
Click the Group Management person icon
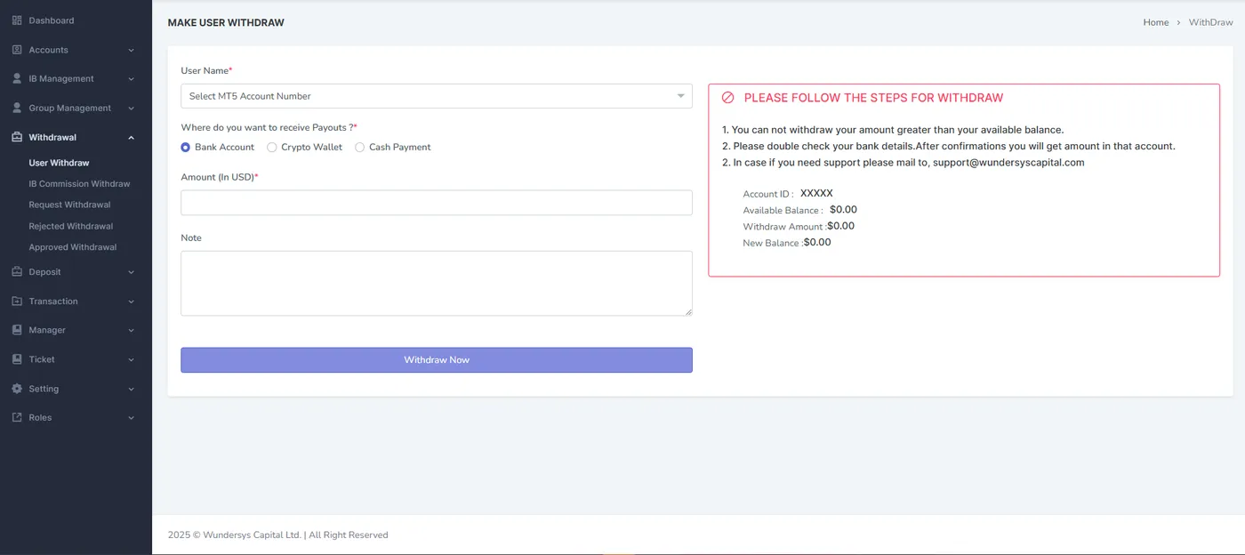pyautogui.click(x=17, y=108)
